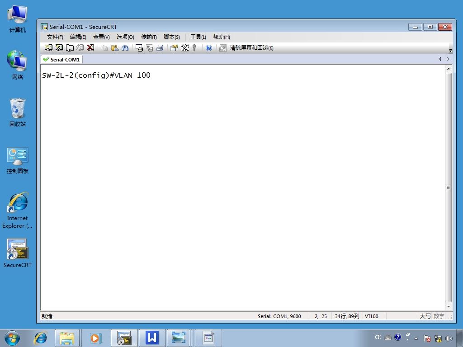463x347 pixels.
Task: Open Session Options toolbar icon
Action: (174, 48)
